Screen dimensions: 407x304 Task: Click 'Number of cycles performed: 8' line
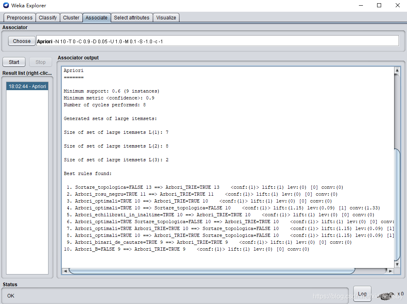[105, 105]
